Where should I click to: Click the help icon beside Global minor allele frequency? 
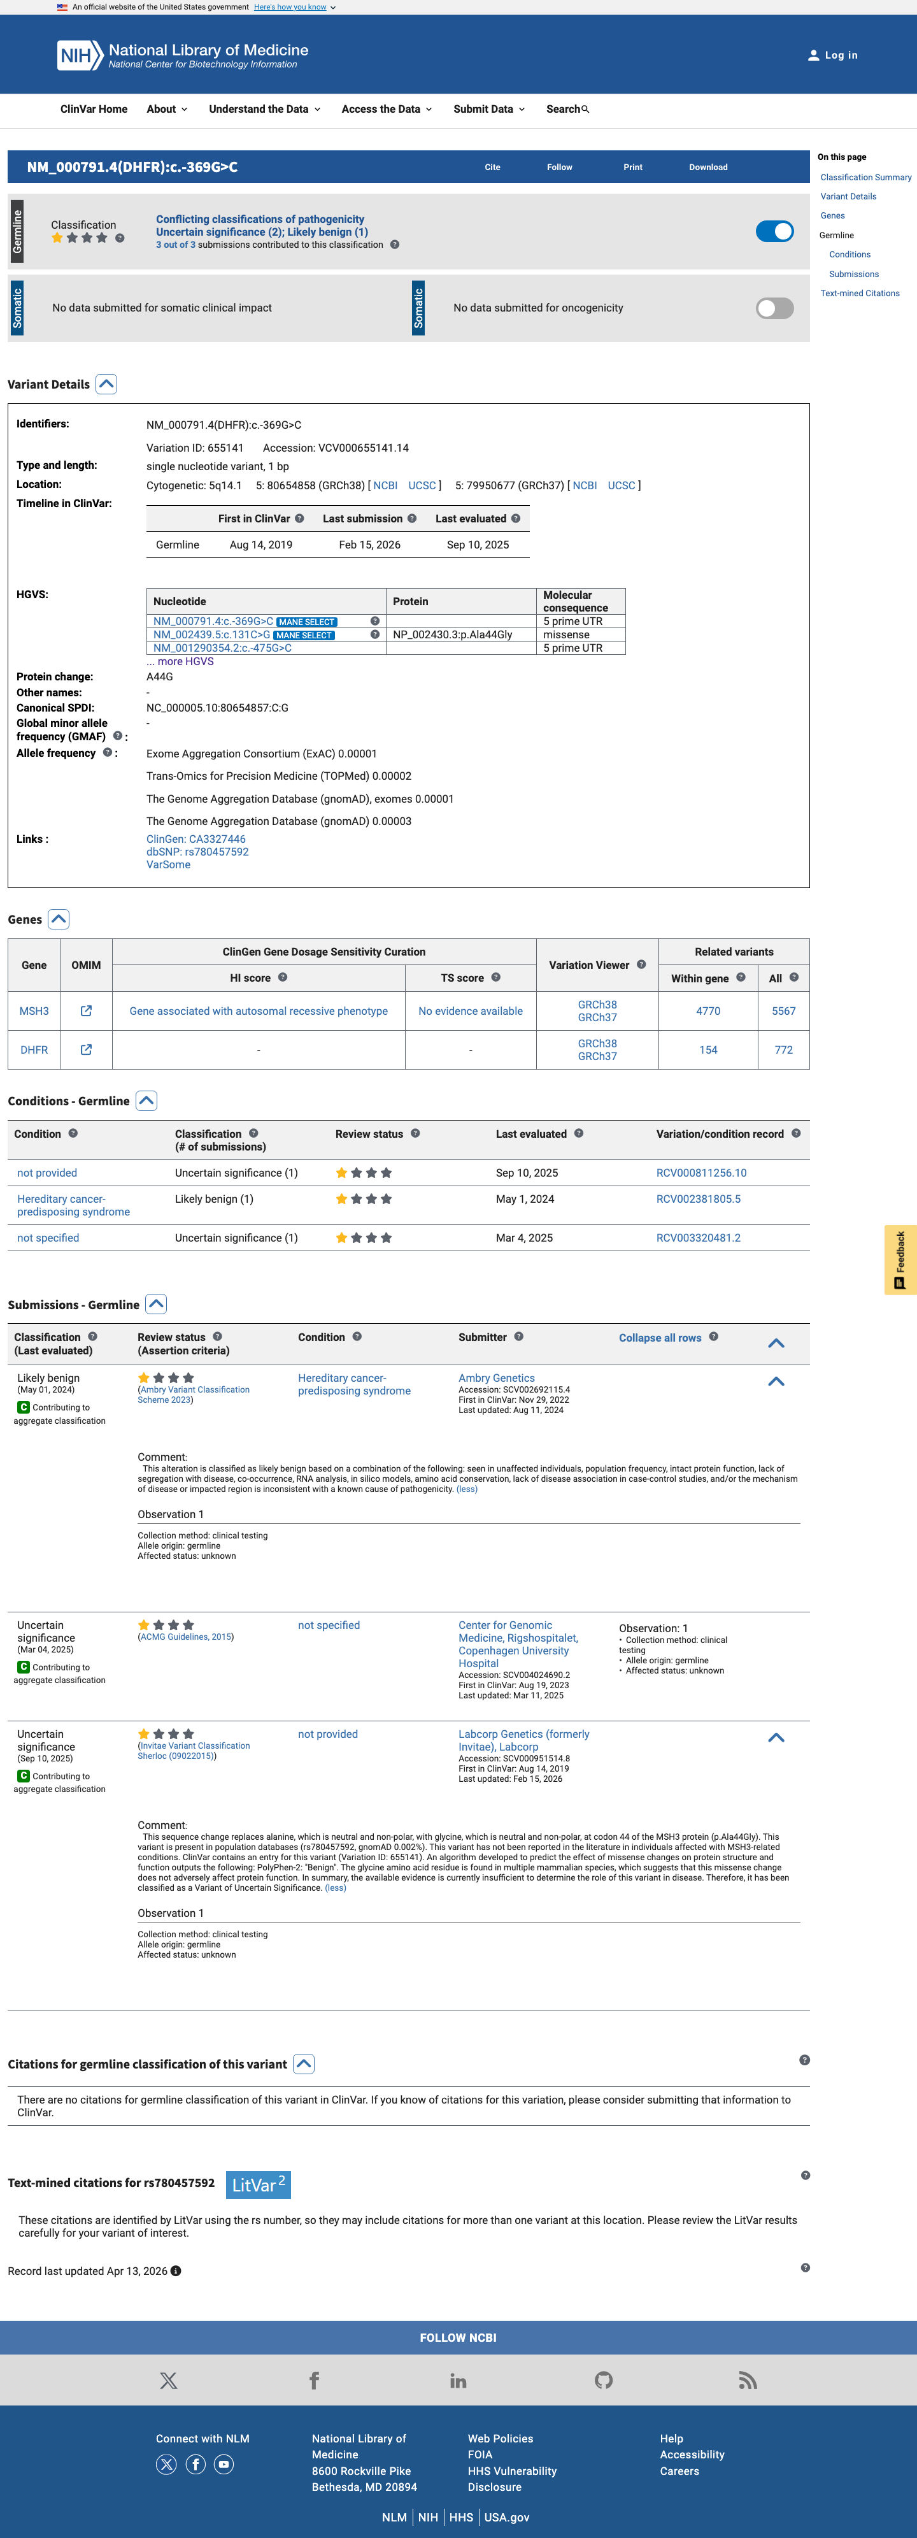pos(117,736)
